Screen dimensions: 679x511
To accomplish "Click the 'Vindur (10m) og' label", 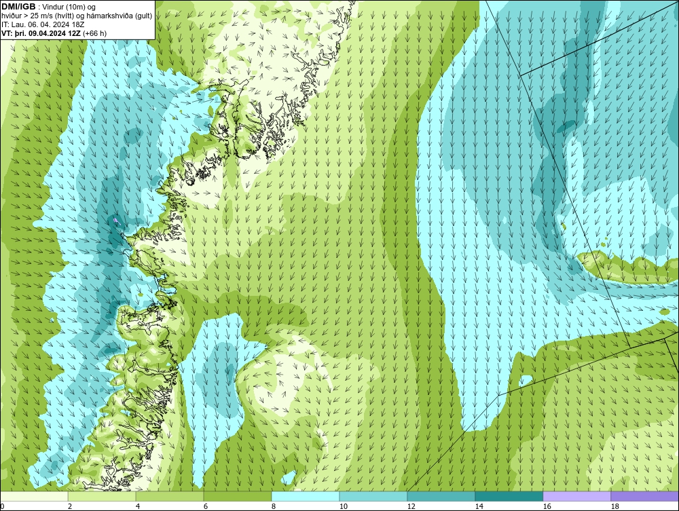I will pyautogui.click(x=70, y=7).
